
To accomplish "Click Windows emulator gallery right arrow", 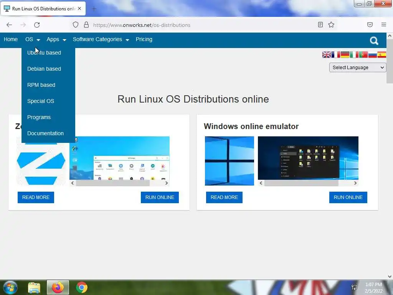I will click(x=355, y=183).
